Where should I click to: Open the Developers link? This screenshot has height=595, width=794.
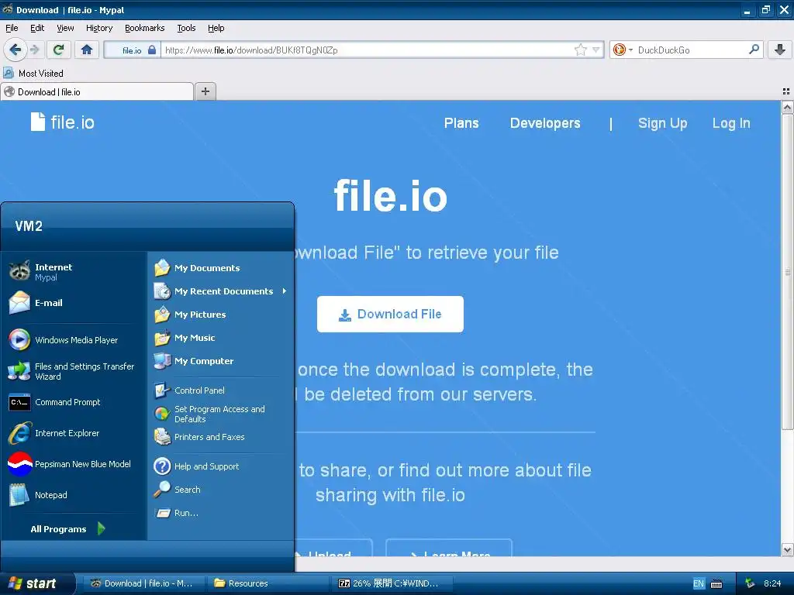[545, 123]
